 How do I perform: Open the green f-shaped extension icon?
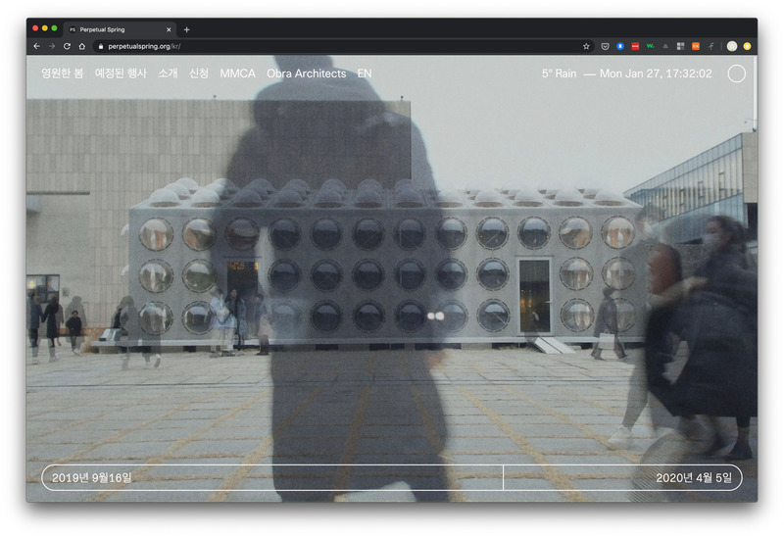click(710, 46)
